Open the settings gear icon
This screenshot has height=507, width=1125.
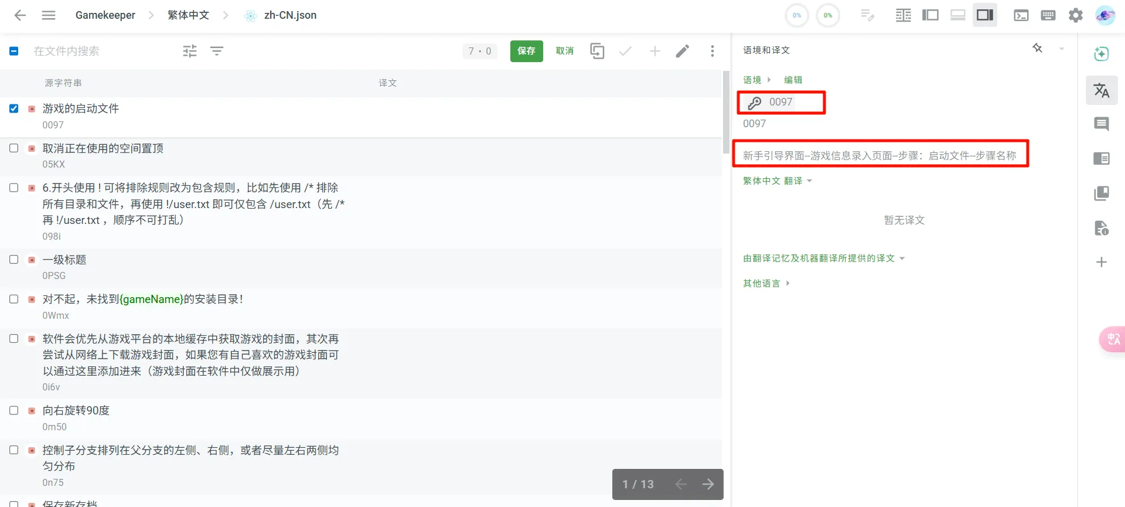click(1075, 15)
